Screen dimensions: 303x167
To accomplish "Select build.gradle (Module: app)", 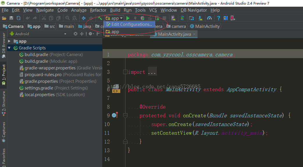I will click(48, 61).
